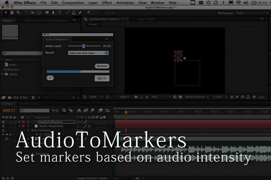Viewport: 271px width, 180px height.
Task: Toggle fast previews icon in viewer
Action: pyautogui.click(x=237, y=97)
